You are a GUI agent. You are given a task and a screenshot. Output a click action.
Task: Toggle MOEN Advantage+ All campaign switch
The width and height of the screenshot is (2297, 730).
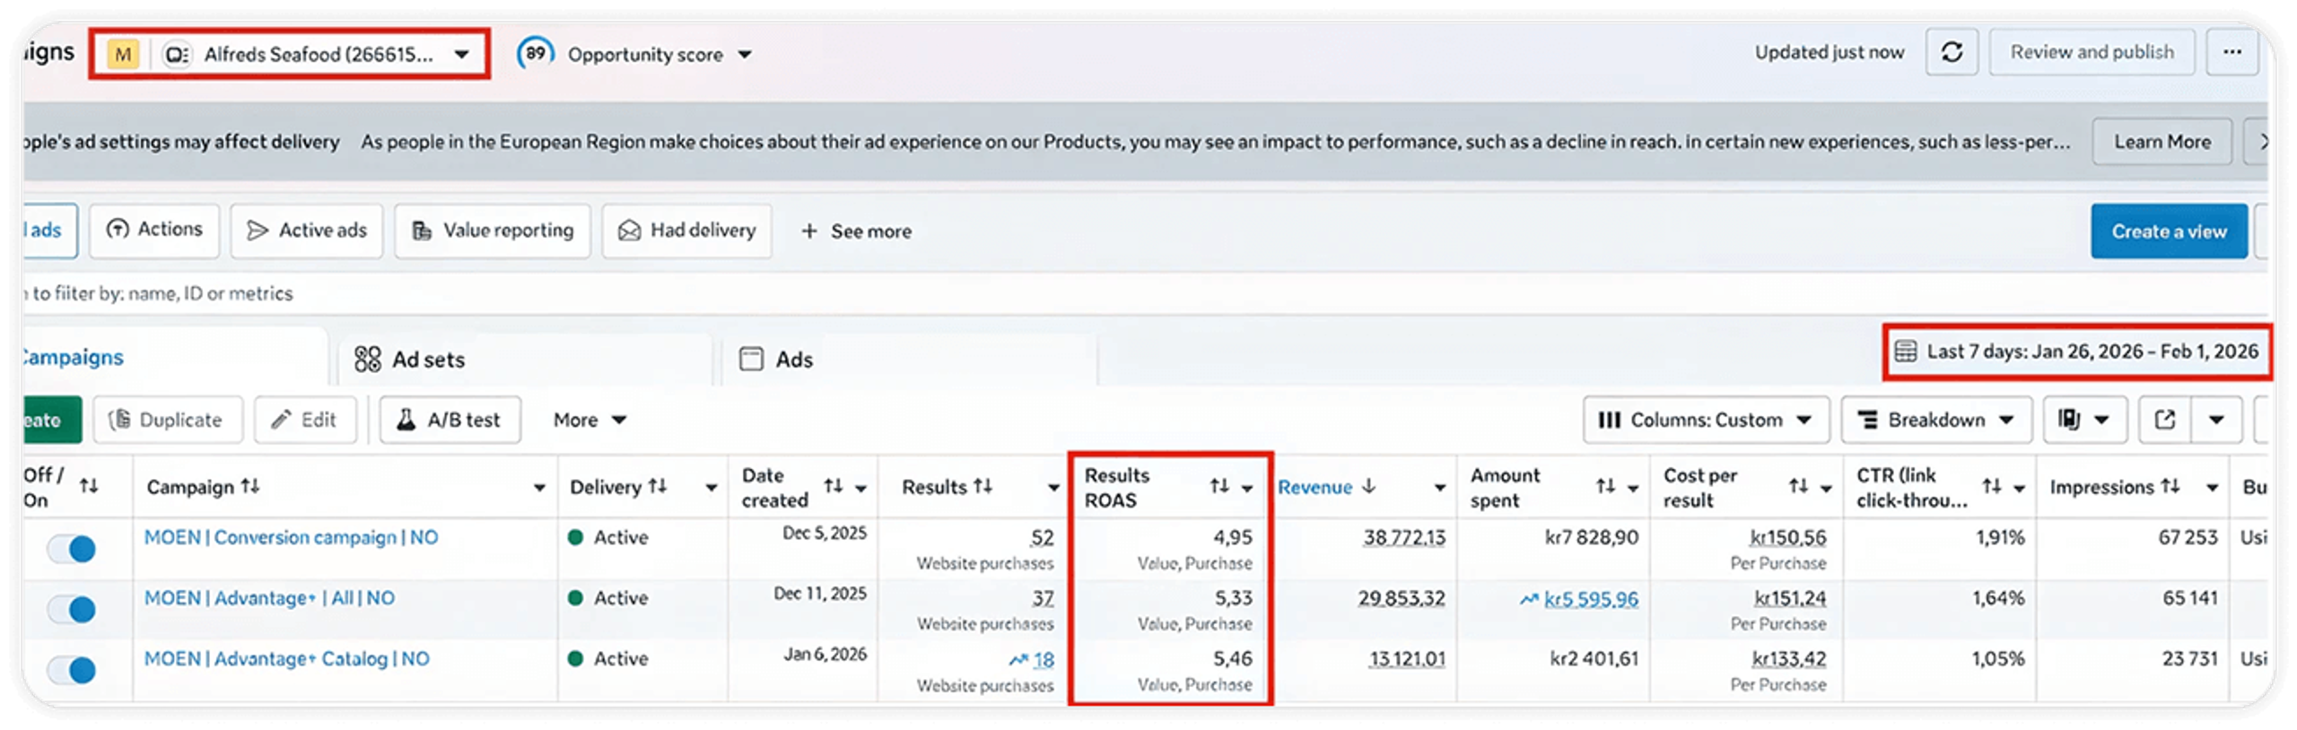pos(72,609)
